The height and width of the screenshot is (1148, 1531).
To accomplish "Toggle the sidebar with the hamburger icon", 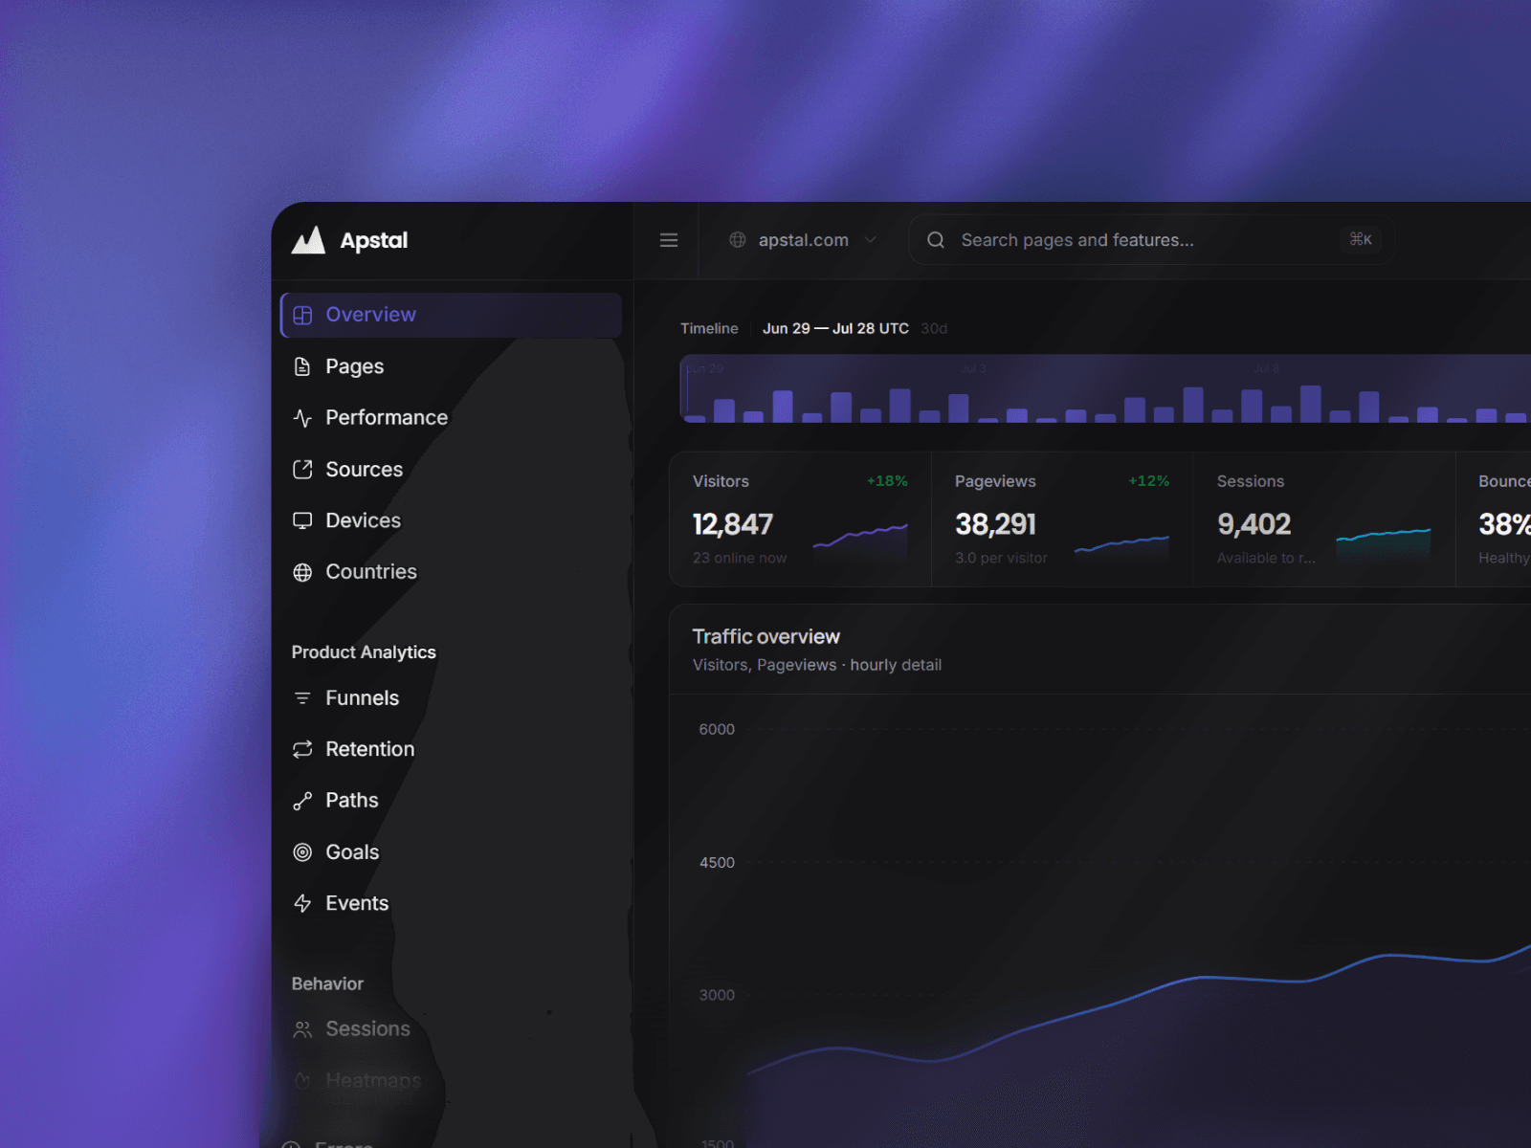I will [669, 240].
